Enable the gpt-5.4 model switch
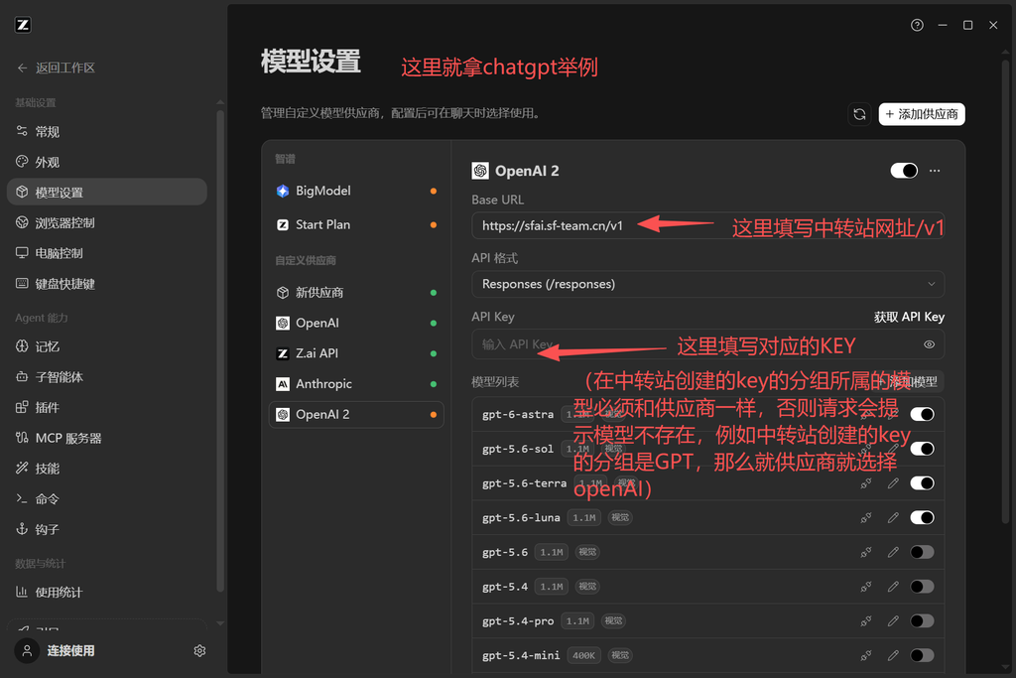The image size is (1016, 678). click(x=922, y=587)
